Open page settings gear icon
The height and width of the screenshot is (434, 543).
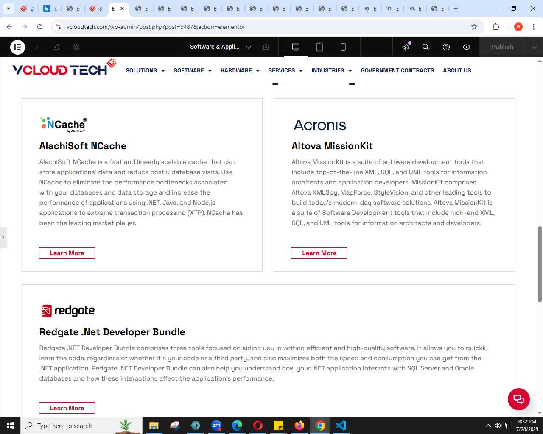(266, 47)
